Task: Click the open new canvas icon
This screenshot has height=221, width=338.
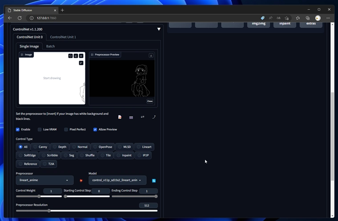Action: click(120, 117)
